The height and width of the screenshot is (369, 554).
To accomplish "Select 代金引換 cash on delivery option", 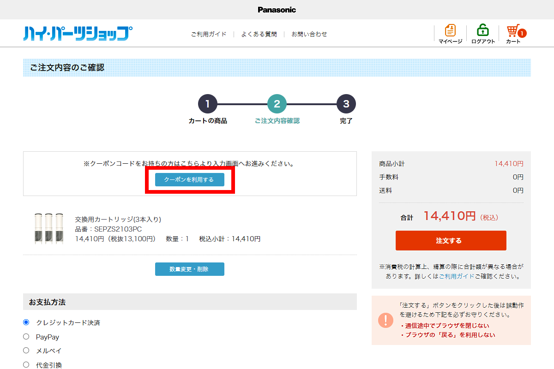I will click(26, 365).
